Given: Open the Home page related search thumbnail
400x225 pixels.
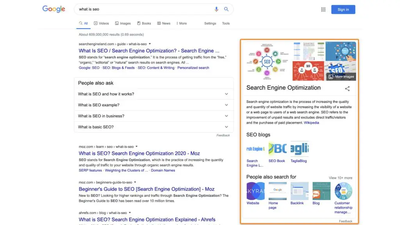Looking at the screenshot, I should pyautogui.click(x=278, y=191).
